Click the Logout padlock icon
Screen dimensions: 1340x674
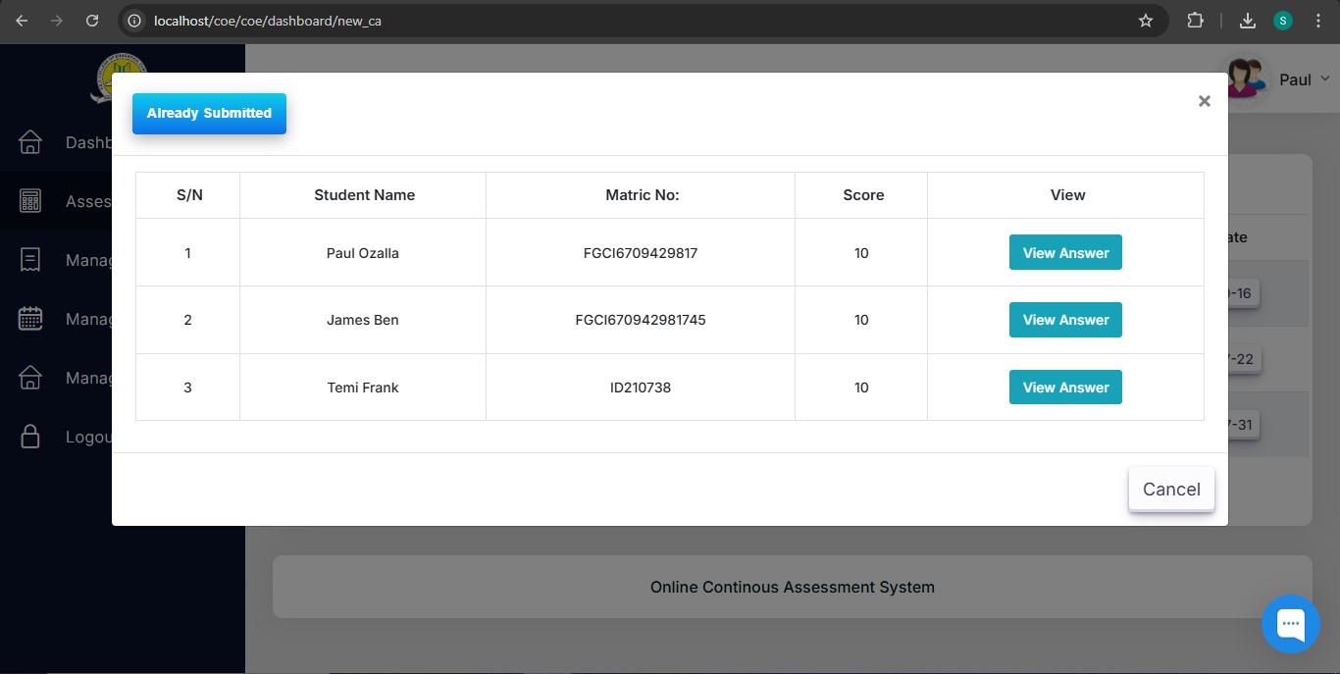tap(30, 437)
